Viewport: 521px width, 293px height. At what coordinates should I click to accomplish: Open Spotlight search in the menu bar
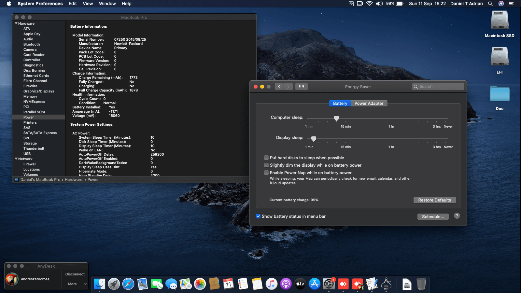[x=490, y=4]
